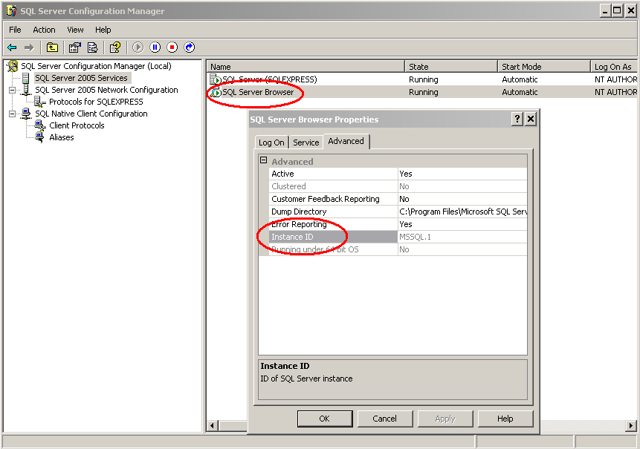Click the Back arrow toolbar icon
Viewport: 640px width, 449px height.
(12, 47)
